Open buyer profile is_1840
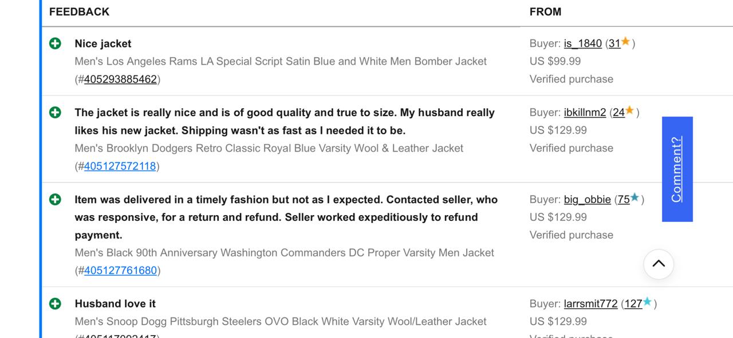 point(582,43)
